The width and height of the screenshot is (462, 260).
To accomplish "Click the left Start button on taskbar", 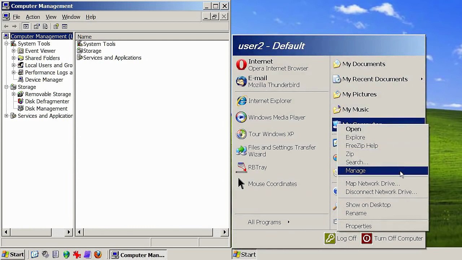I will click(13, 255).
